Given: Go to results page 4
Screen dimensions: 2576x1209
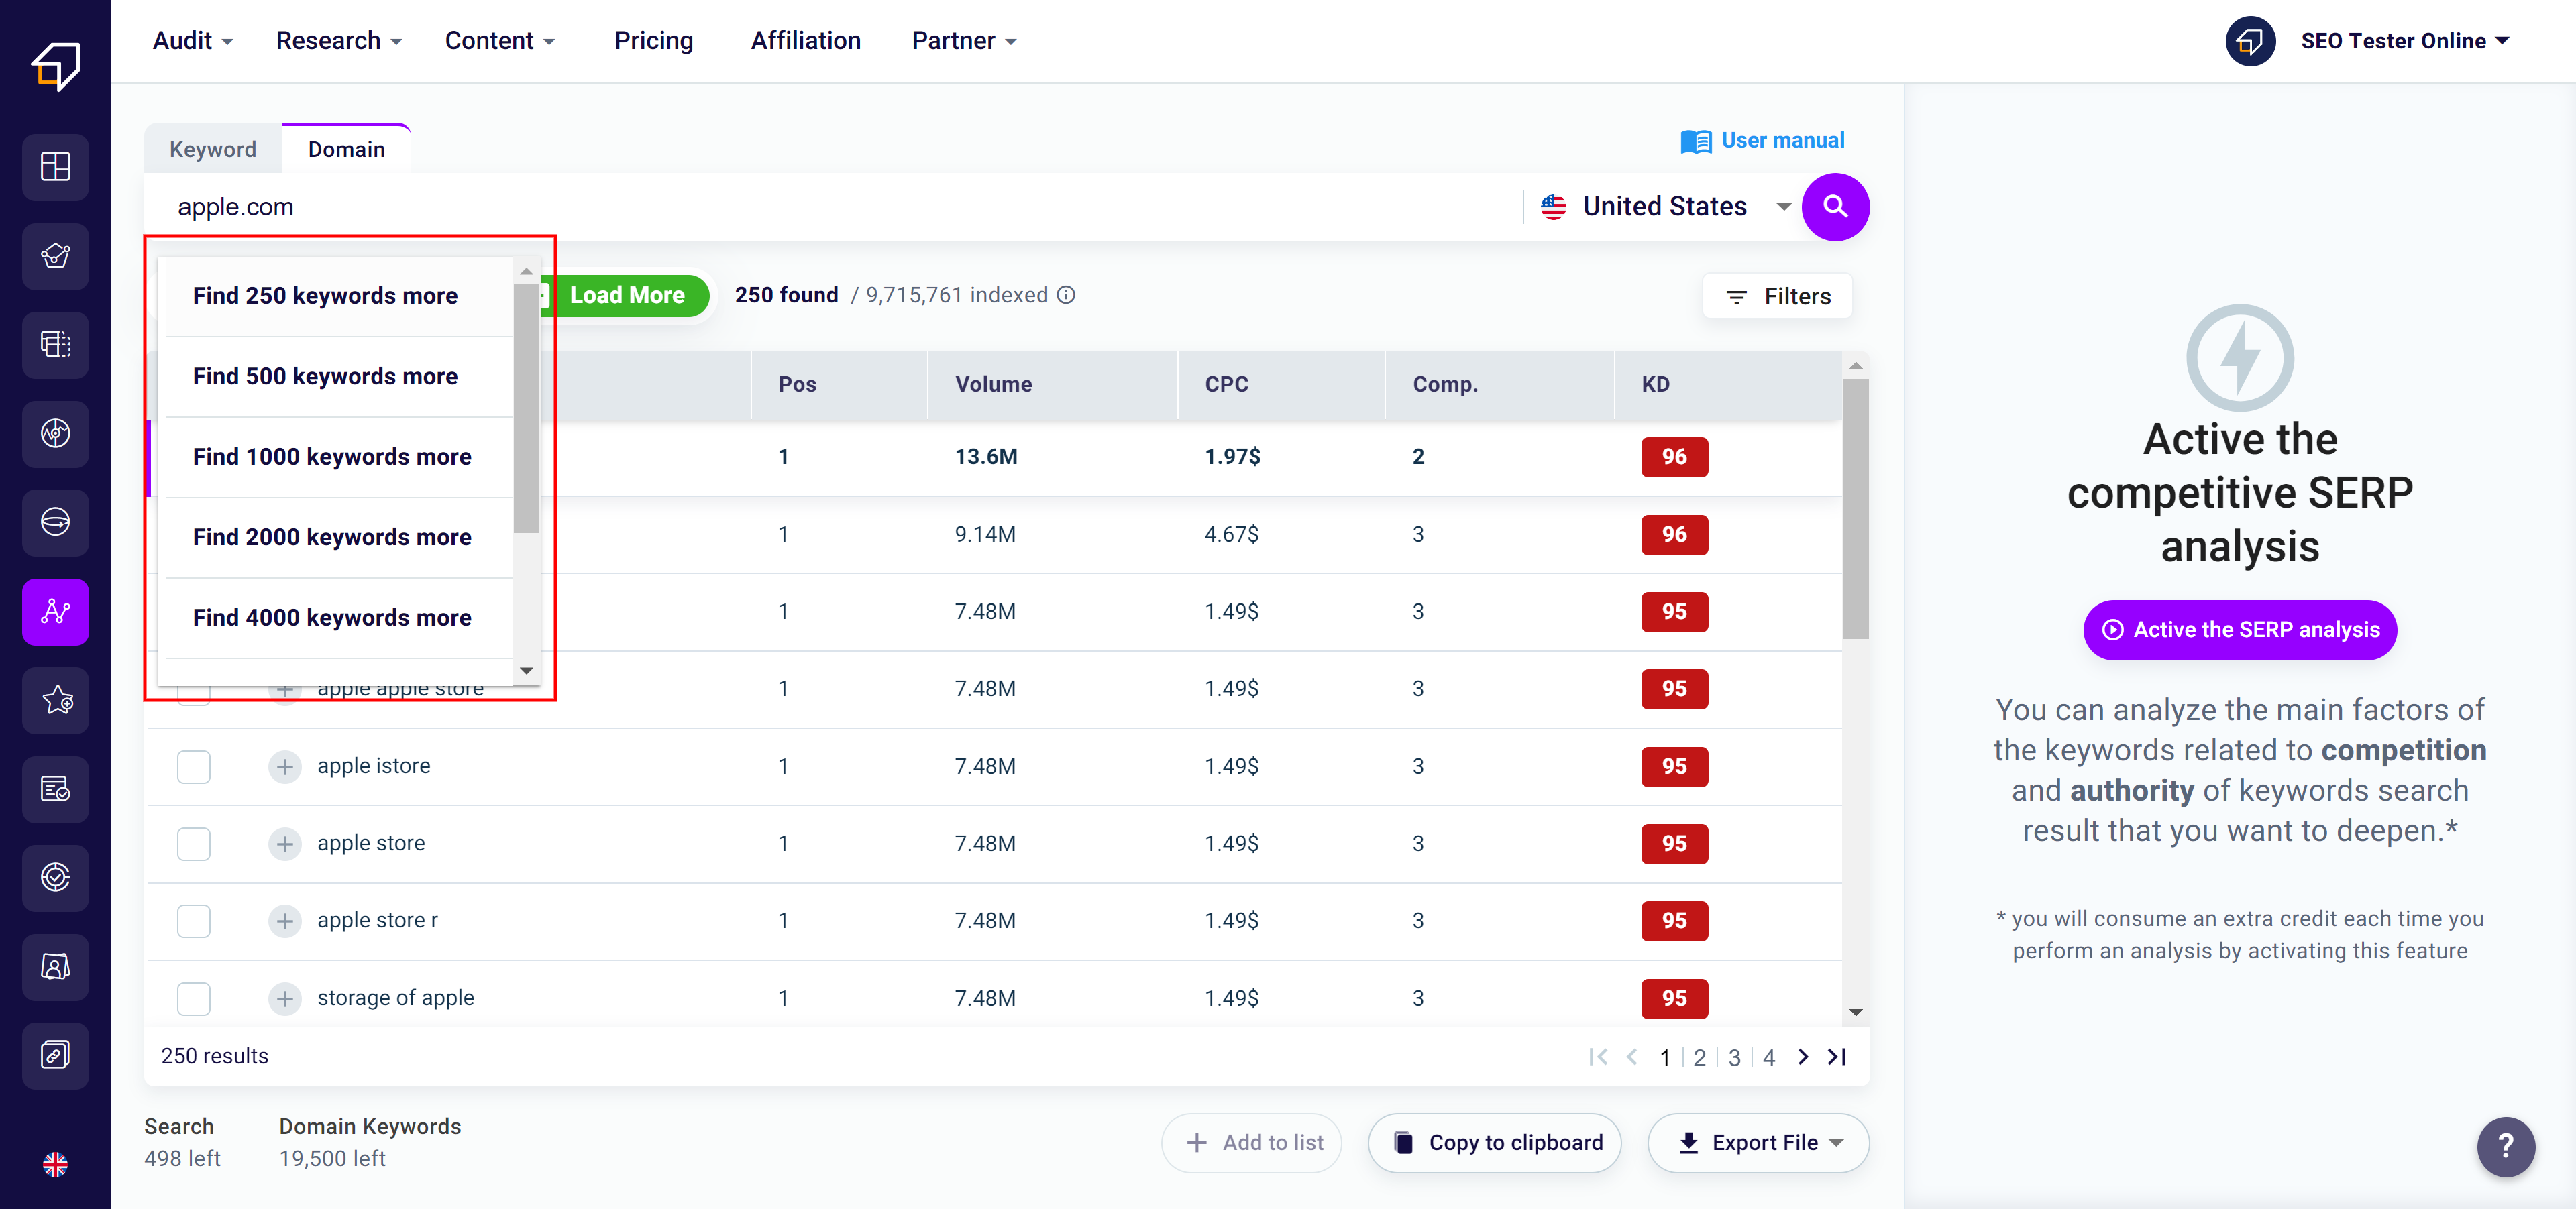Looking at the screenshot, I should 1769,1057.
